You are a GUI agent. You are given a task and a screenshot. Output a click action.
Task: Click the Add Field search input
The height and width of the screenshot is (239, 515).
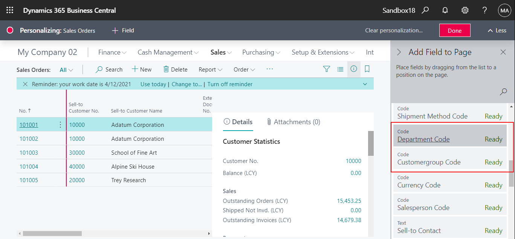503,92
